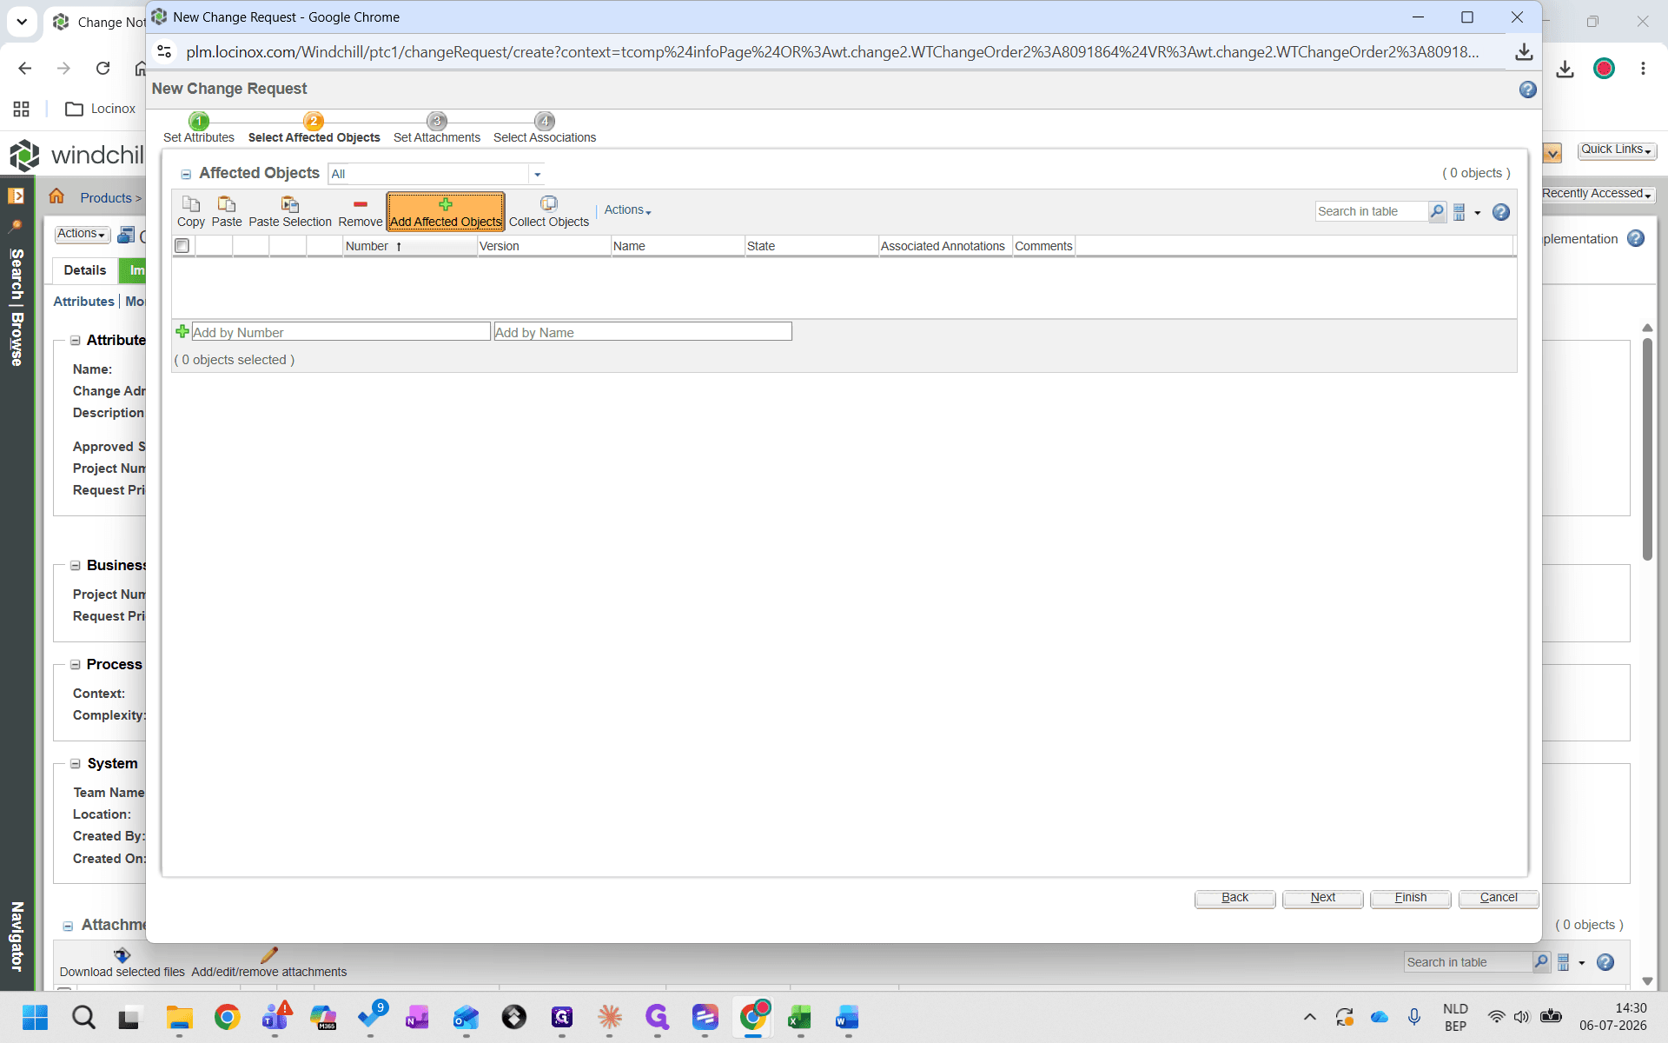Click Windows Start button
This screenshot has width=1668, height=1043.
click(35, 1017)
